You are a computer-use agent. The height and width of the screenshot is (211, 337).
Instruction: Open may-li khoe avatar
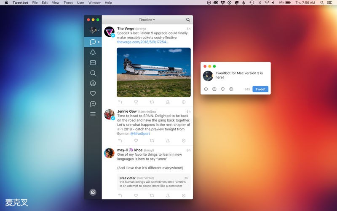(x=110, y=153)
